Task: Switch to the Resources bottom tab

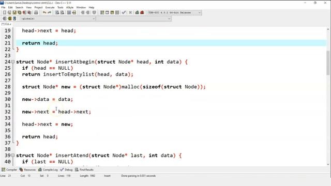Action: coord(27,169)
